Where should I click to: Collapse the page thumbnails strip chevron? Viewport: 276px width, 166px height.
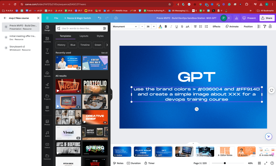[x=193, y=143]
